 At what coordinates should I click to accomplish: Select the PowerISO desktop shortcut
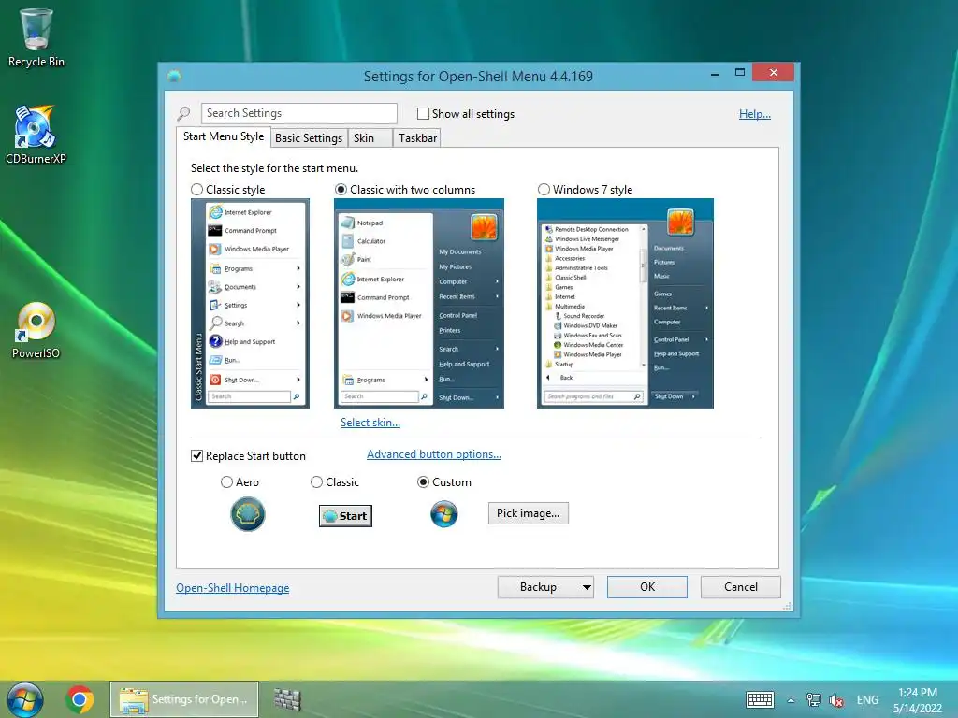[36, 330]
